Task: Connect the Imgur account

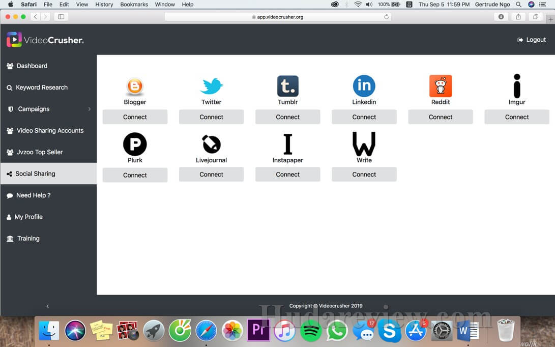Action: [x=517, y=117]
